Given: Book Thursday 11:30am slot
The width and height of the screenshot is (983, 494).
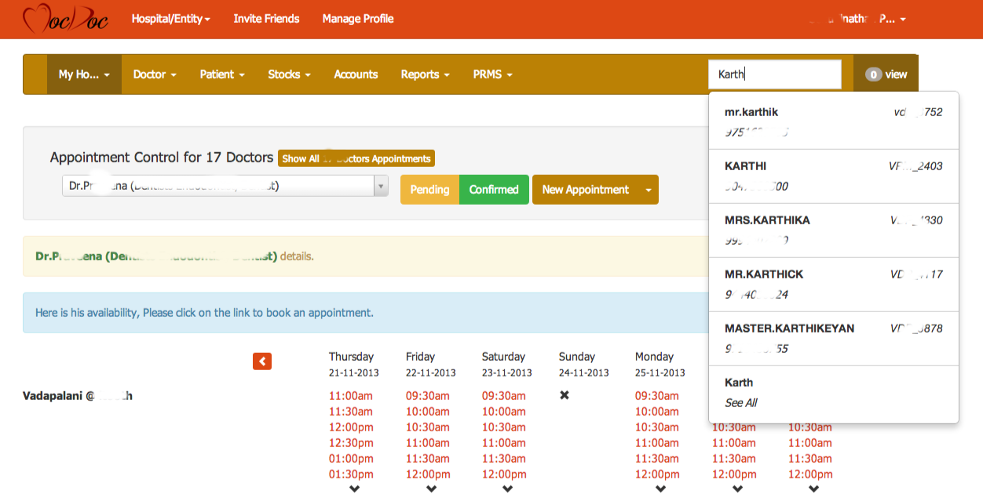Looking at the screenshot, I should point(351,412).
